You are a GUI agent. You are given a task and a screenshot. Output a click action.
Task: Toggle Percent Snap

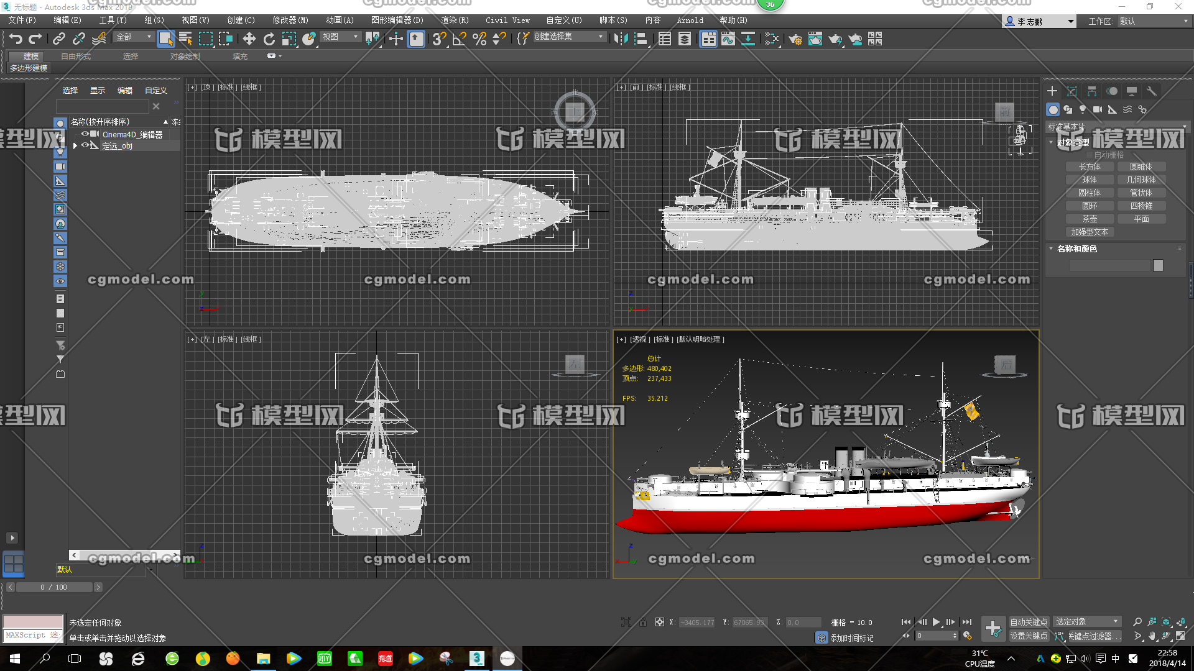[479, 39]
